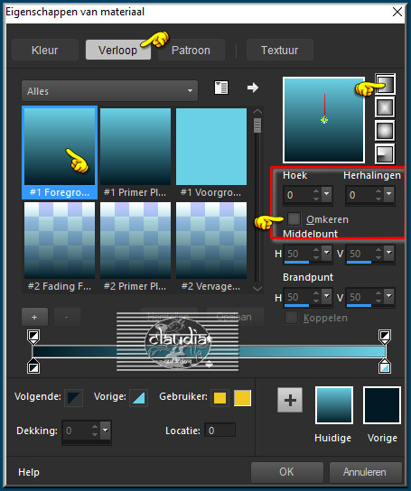
Task: Switch to the Patroon tab
Action: tap(191, 50)
